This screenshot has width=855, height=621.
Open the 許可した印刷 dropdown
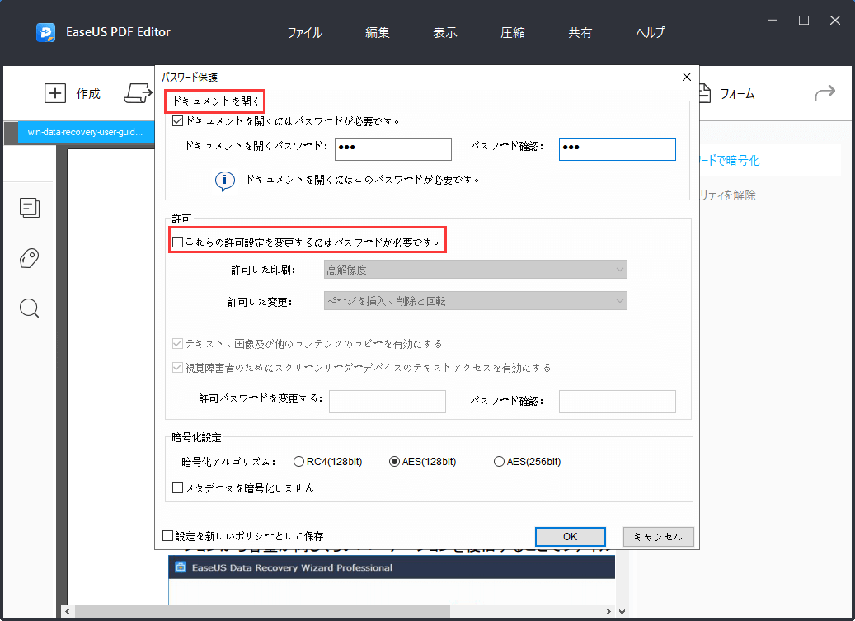tap(476, 269)
